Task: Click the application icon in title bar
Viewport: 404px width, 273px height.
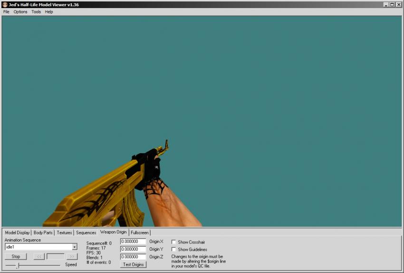Action: (5, 4)
